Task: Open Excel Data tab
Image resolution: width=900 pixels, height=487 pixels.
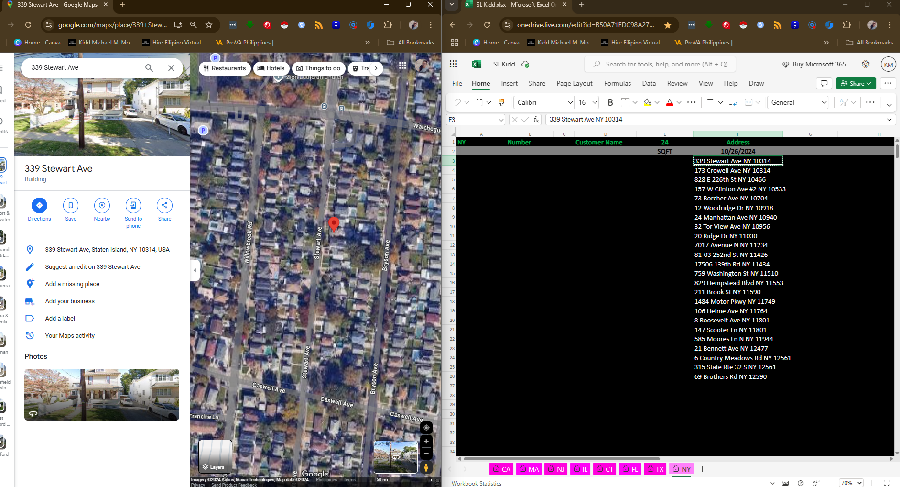Action: [649, 83]
